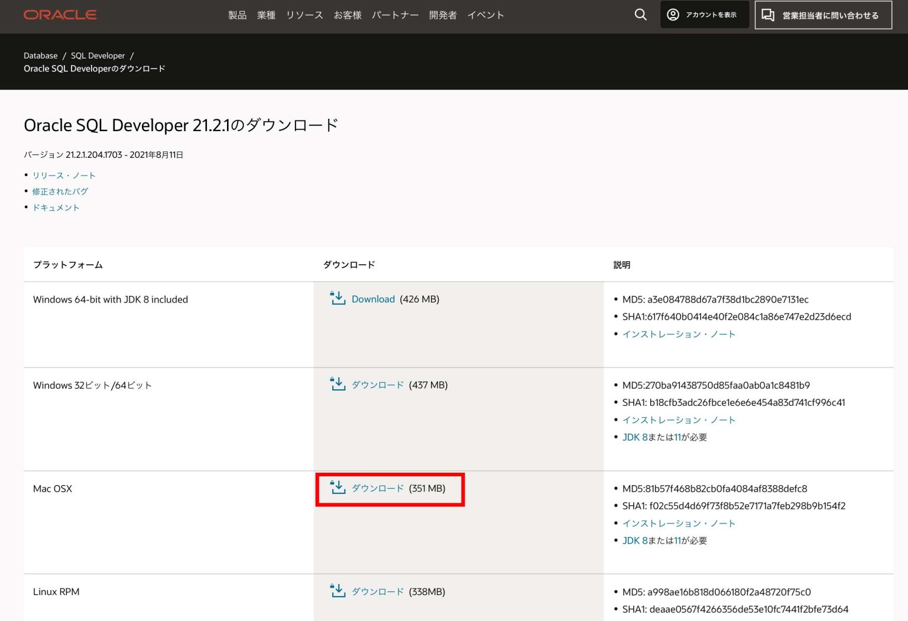Navigate to SQL Developer breadcrumb
This screenshot has width=908, height=621.
coord(98,55)
